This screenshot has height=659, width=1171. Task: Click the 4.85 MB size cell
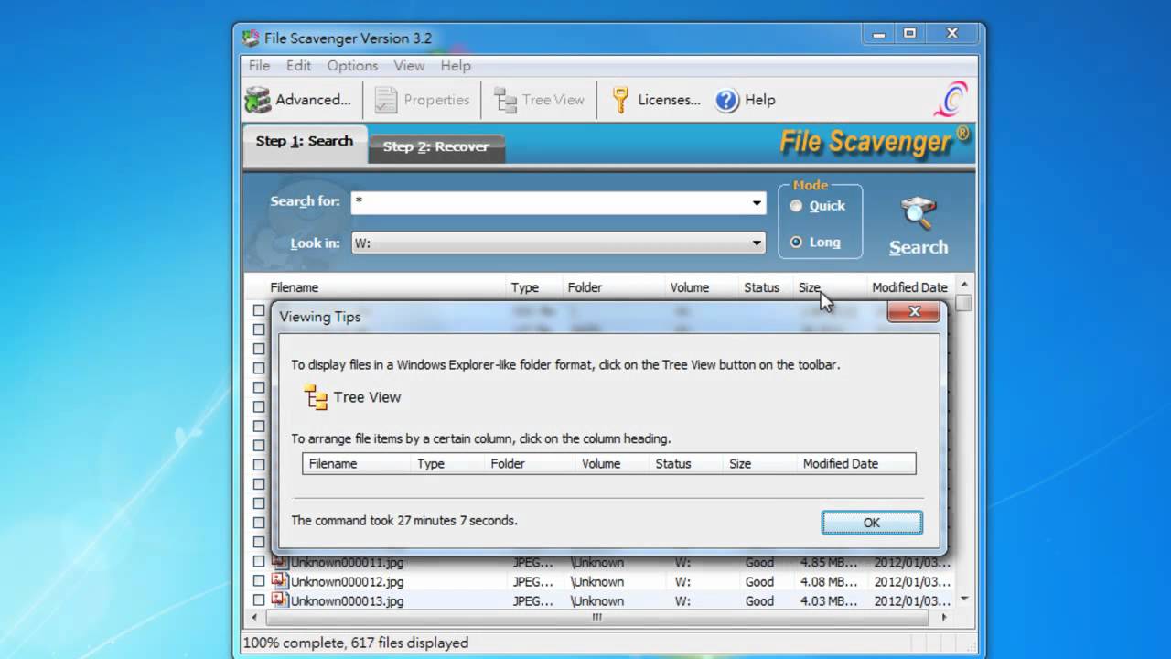[x=829, y=562]
